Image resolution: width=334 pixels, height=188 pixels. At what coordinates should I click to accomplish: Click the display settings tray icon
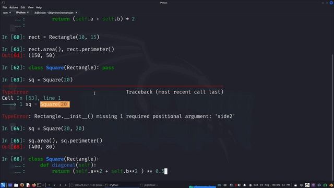point(225,185)
